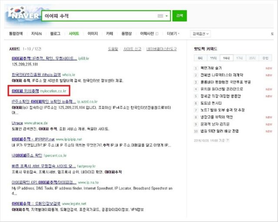The width and height of the screenshot is (278, 222).
Task: Expand the search box autocomplete arrow
Action: [x=166, y=16]
